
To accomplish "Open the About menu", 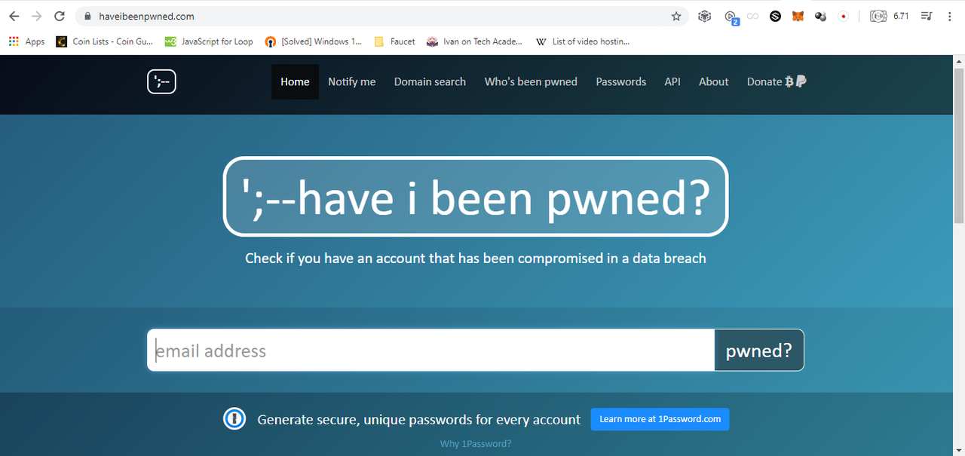I will tap(714, 81).
